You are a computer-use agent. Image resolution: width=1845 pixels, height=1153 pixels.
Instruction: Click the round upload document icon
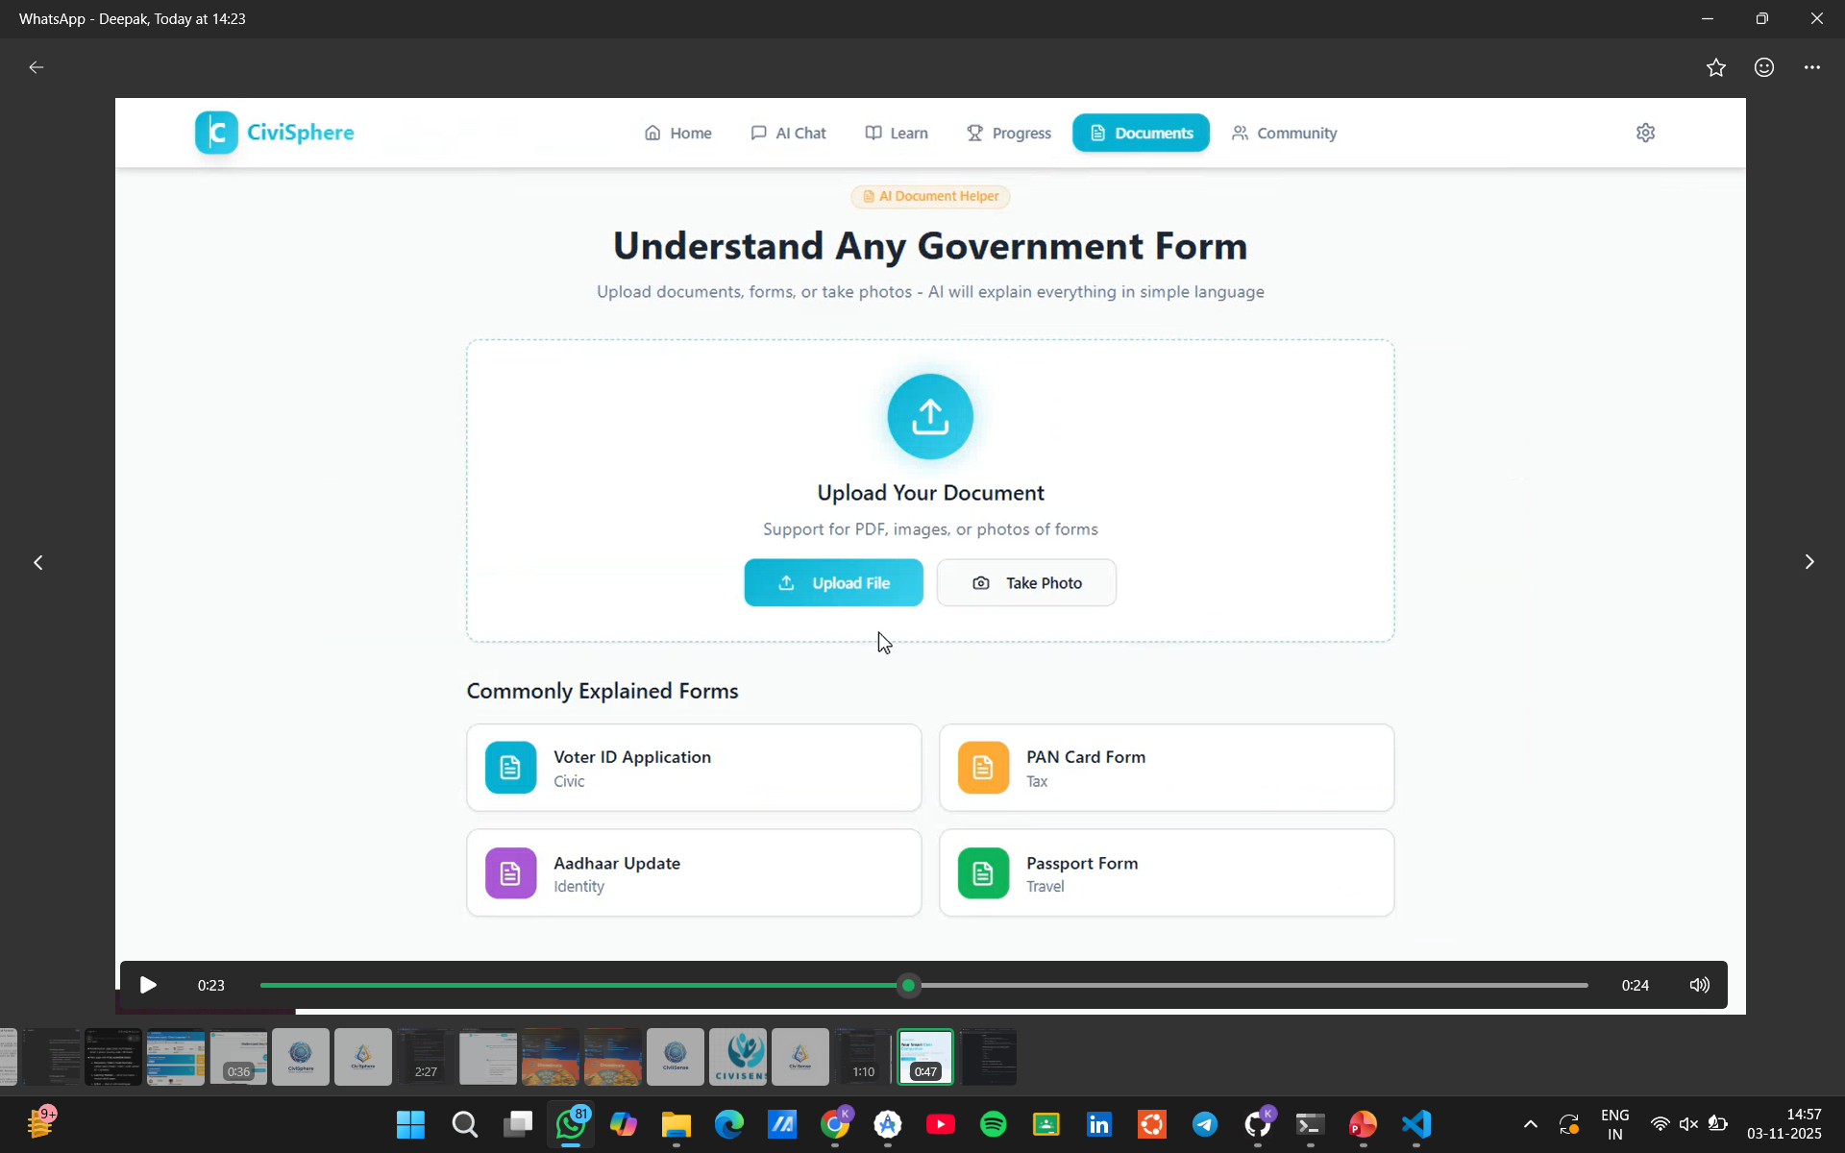click(929, 416)
